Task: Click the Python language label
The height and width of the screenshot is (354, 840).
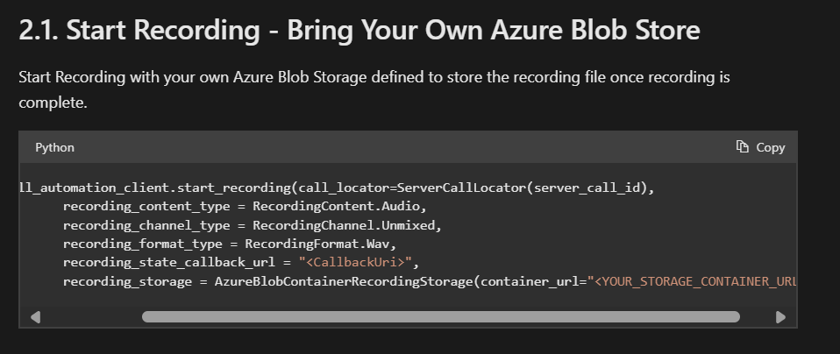Action: point(54,148)
